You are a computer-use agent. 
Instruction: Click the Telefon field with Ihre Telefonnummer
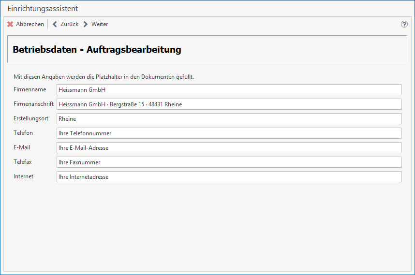coord(229,133)
